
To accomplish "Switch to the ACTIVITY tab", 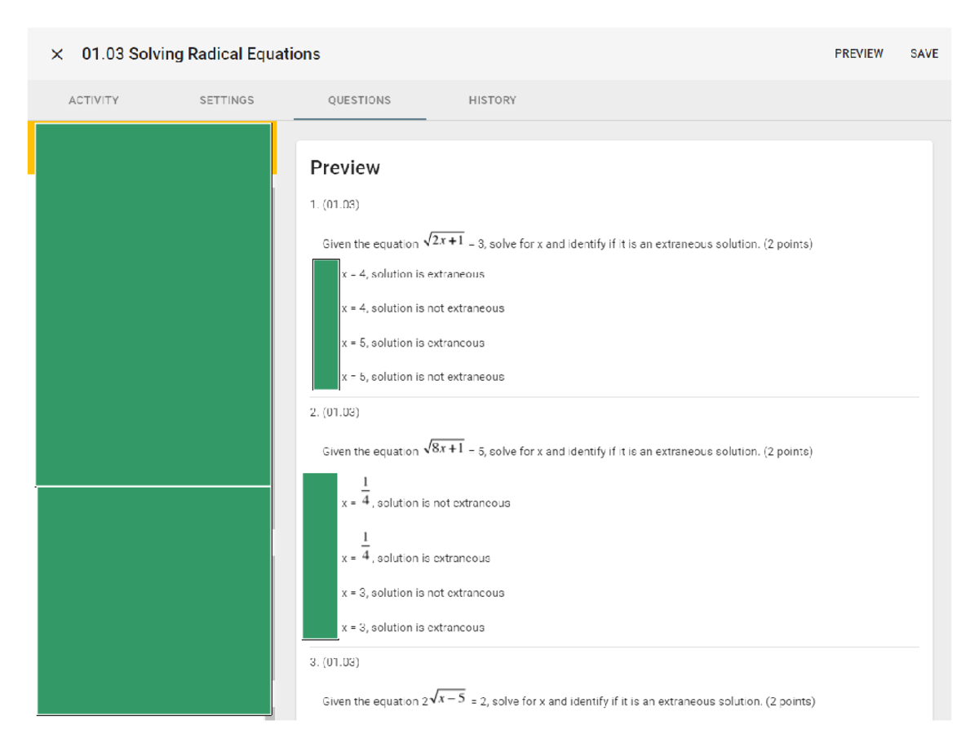I will pos(94,100).
